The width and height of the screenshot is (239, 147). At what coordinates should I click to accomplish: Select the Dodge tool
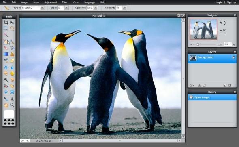pos(6,80)
